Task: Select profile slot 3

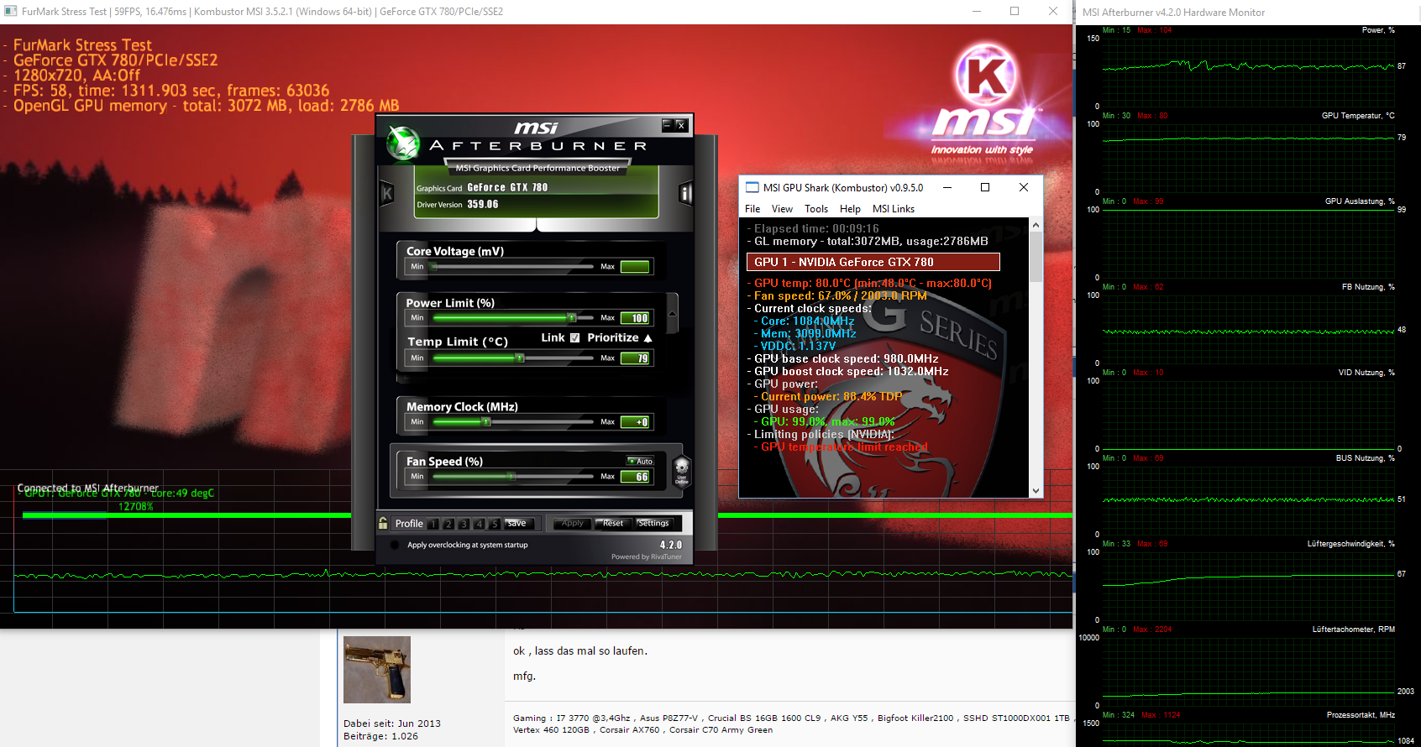Action: [x=464, y=524]
